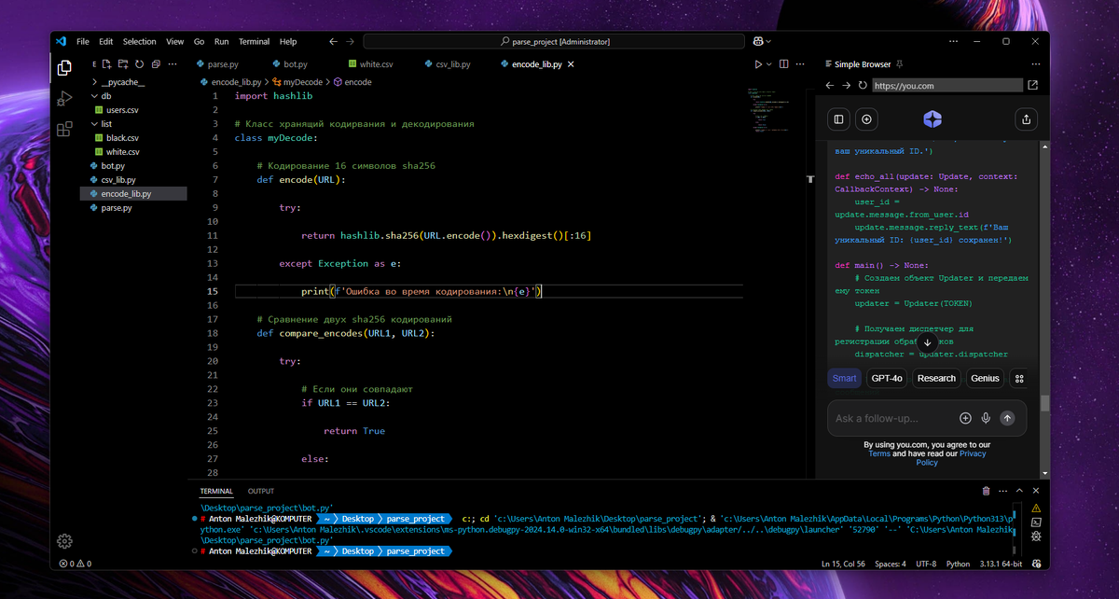The height and width of the screenshot is (599, 1119).
Task: Maximize the terminal panel with chevron
Action: [1019, 491]
